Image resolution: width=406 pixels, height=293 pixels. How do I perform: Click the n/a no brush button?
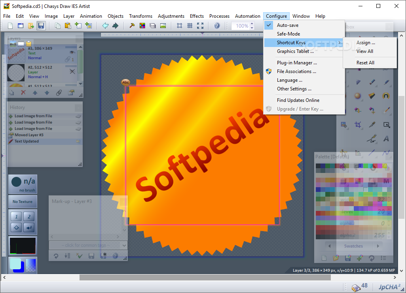23,184
